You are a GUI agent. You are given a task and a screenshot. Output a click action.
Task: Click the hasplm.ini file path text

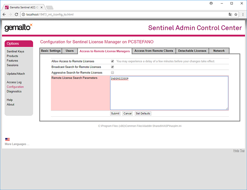point(140,126)
